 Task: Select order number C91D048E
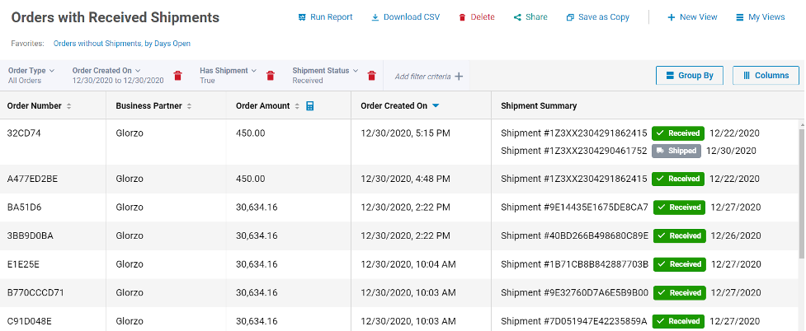30,322
